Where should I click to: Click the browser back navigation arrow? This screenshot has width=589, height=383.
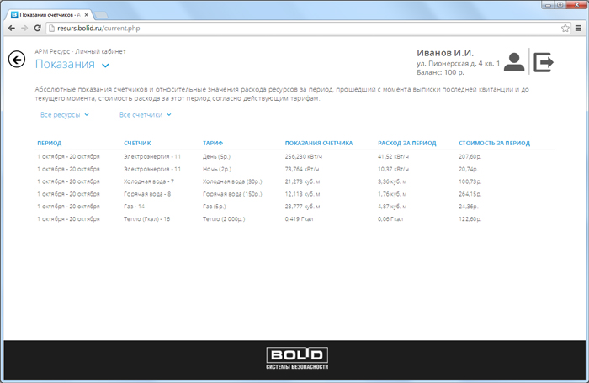point(10,28)
